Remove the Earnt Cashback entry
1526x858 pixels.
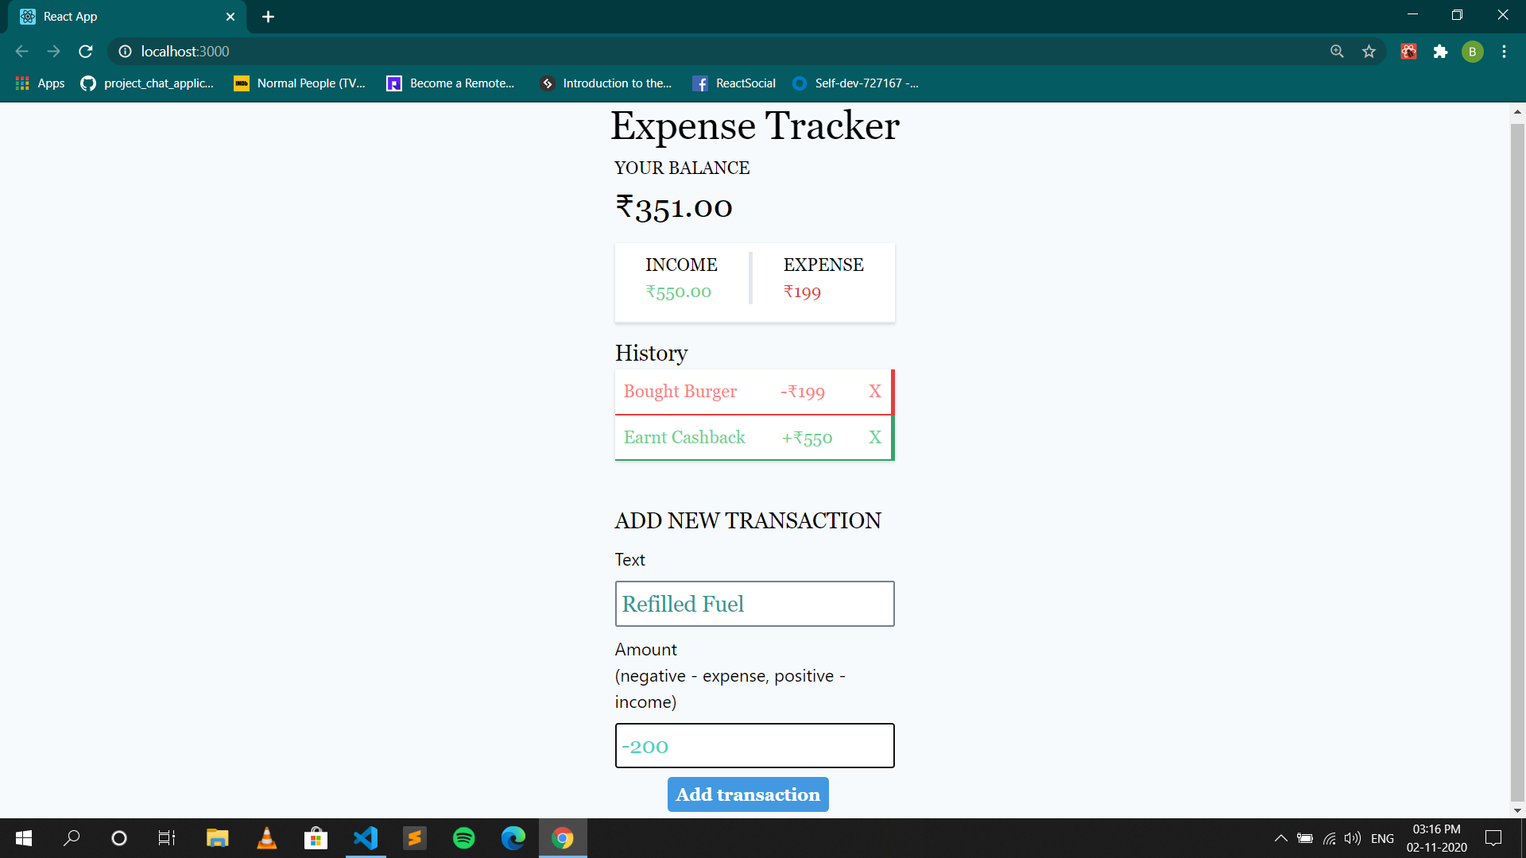pos(875,437)
